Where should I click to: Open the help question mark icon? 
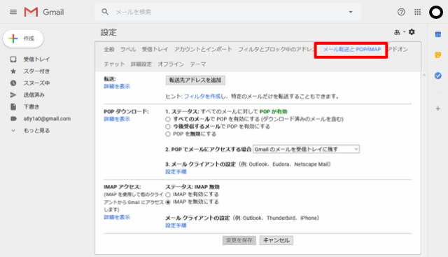point(401,12)
